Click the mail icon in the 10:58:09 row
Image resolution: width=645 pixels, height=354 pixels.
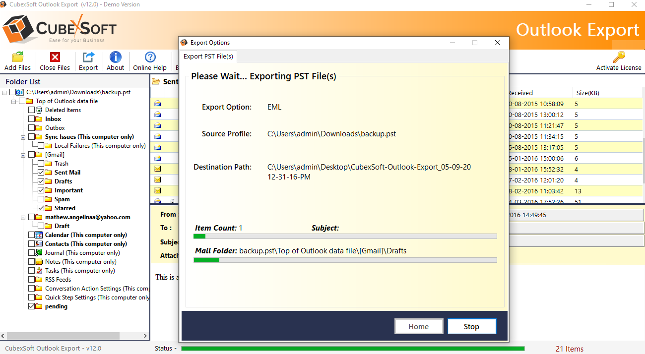click(158, 104)
